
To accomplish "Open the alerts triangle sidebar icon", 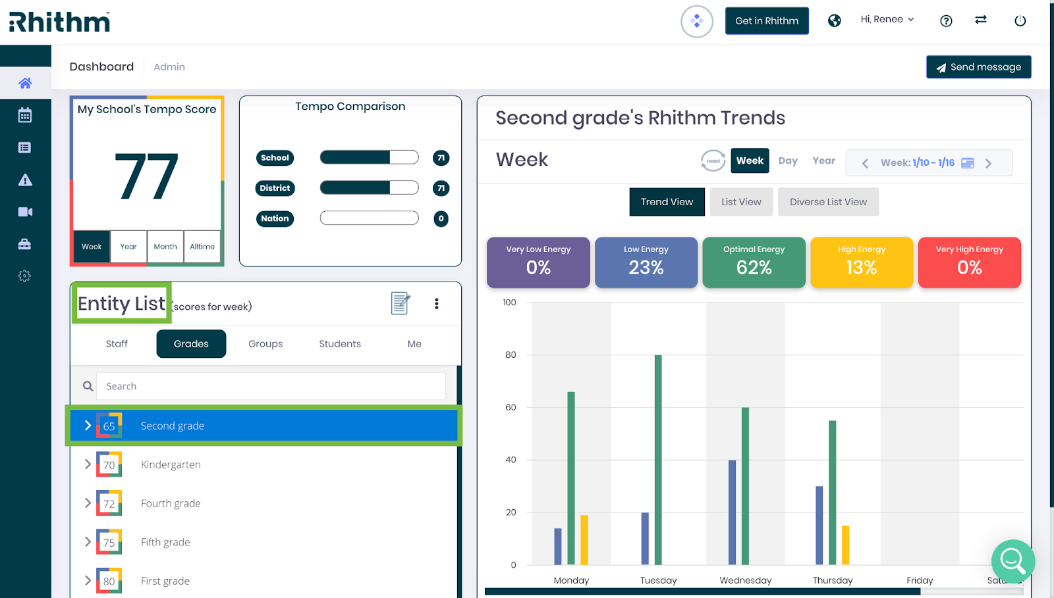I will (25, 180).
